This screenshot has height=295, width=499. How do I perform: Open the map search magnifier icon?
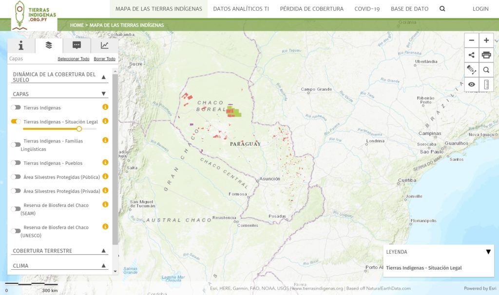click(486, 69)
